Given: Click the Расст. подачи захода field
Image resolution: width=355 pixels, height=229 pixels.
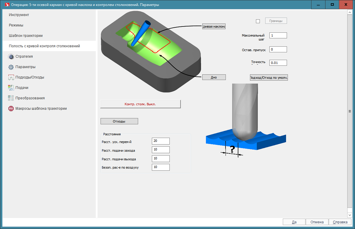Looking at the screenshot, I should 161,150.
